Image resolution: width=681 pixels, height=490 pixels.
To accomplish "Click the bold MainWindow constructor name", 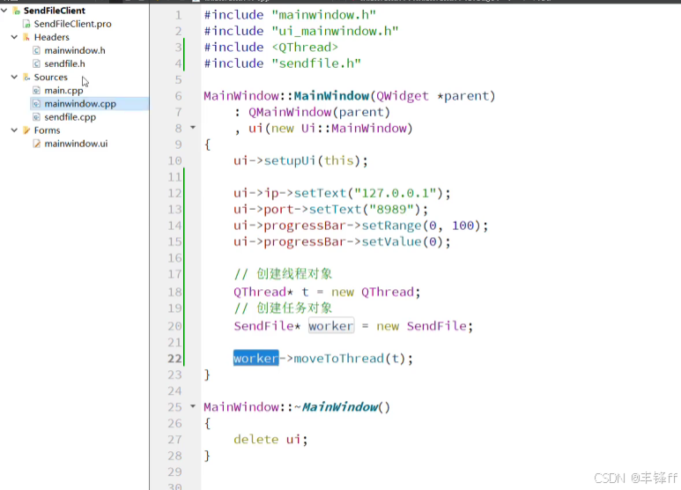I will [x=332, y=95].
